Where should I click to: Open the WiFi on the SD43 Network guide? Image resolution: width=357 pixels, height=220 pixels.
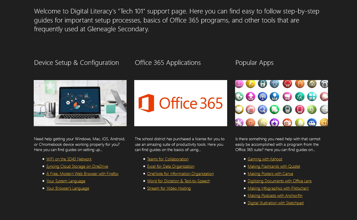click(x=69, y=159)
